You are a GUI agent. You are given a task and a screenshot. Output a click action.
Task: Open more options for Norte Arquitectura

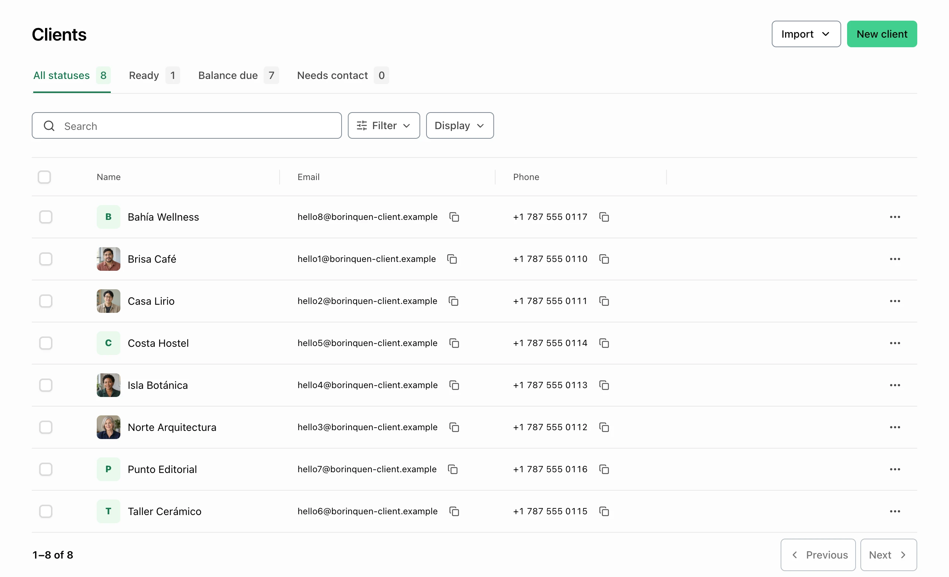(x=895, y=427)
